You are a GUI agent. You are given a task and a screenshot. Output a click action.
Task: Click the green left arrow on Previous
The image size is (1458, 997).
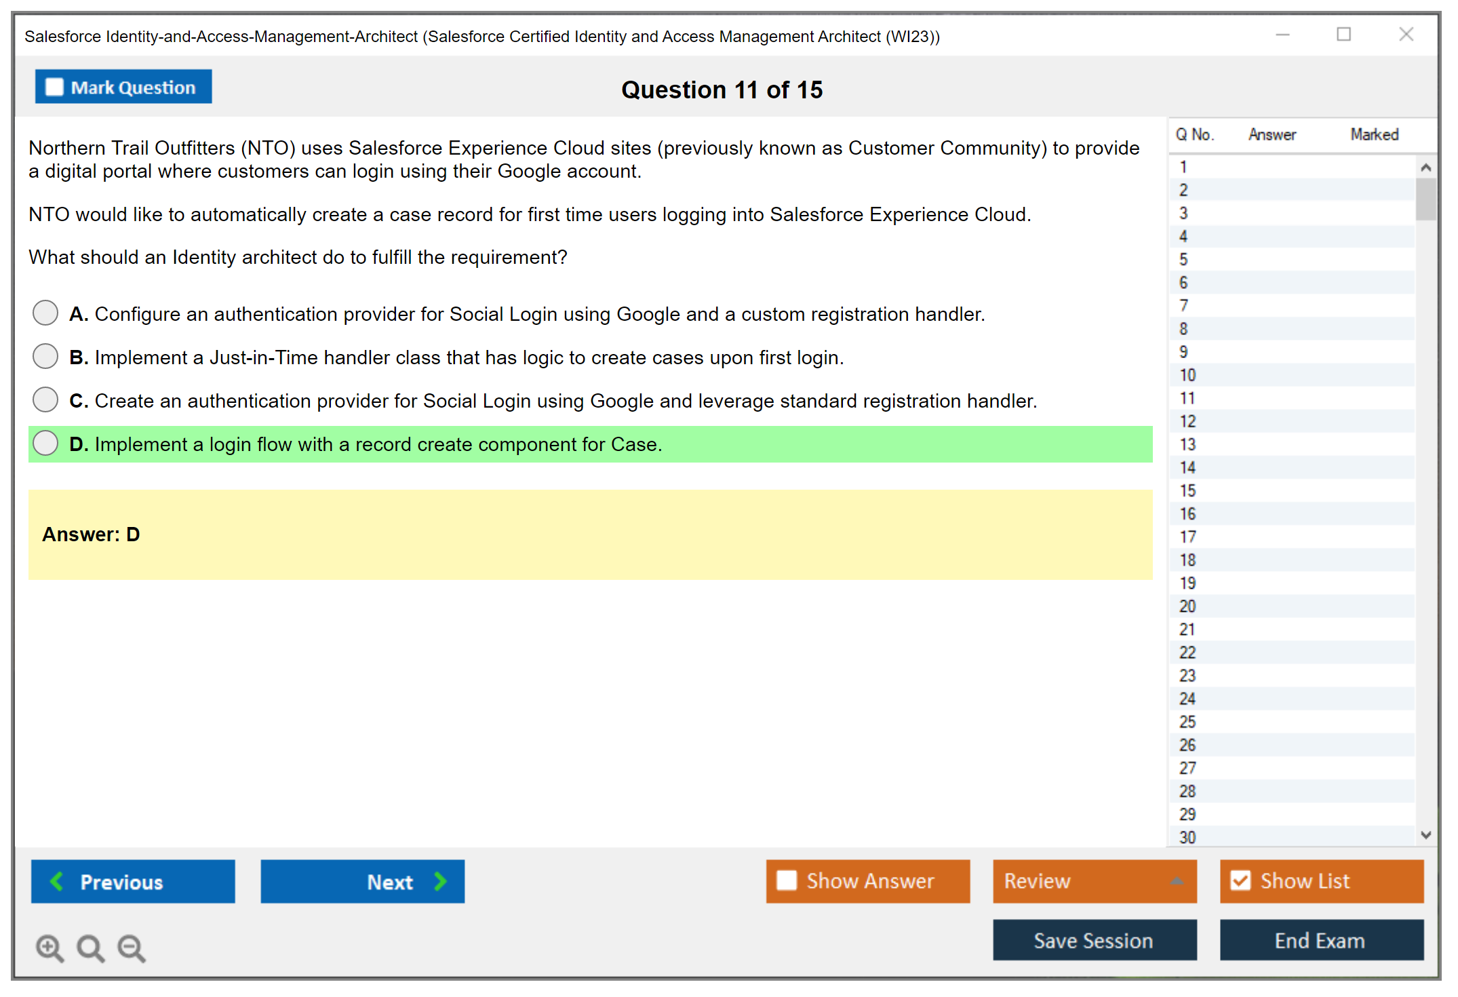(x=57, y=881)
